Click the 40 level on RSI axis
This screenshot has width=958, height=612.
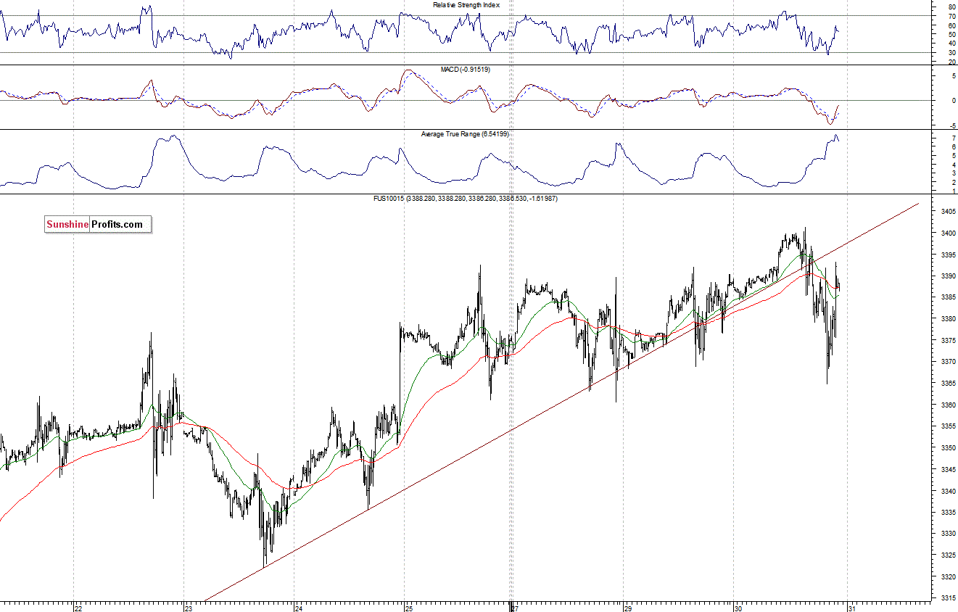click(951, 44)
